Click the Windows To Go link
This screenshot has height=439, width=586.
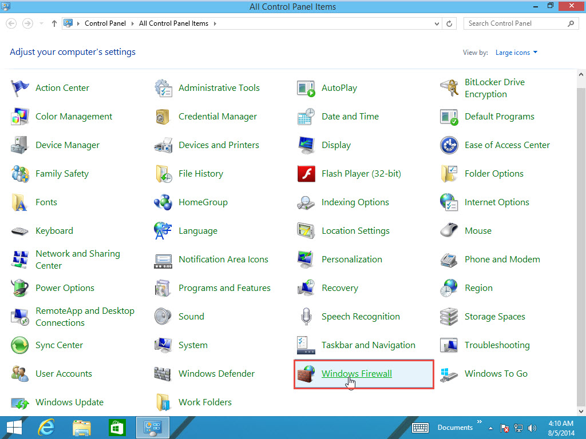[496, 374]
